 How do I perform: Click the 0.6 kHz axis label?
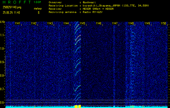coord(2,103)
